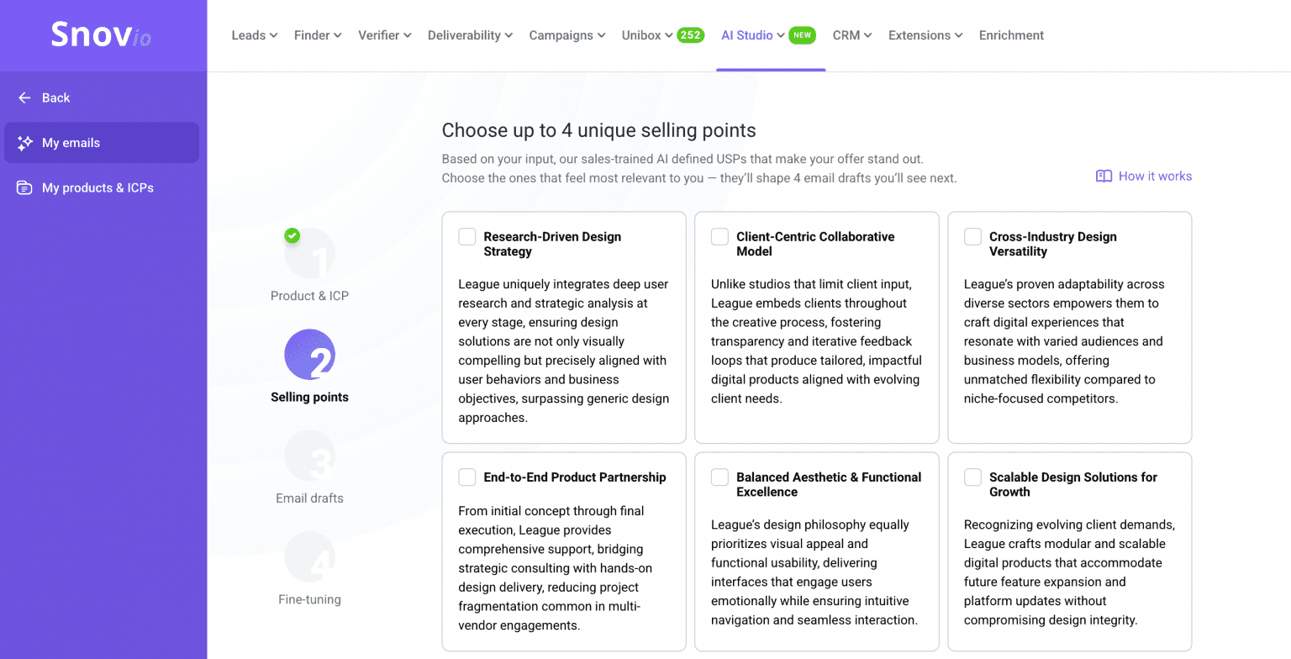Click the My products & ICPs folder icon
The width and height of the screenshot is (1291, 659).
point(25,187)
